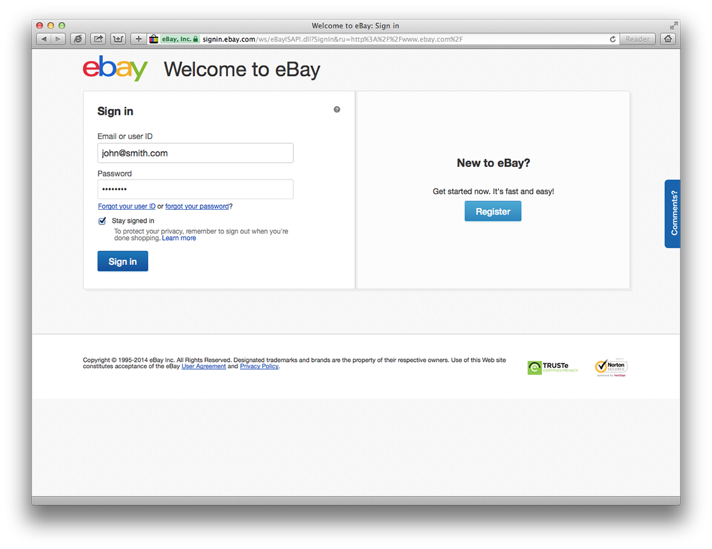Click the blue Sign in button
712x549 pixels.
tap(123, 261)
